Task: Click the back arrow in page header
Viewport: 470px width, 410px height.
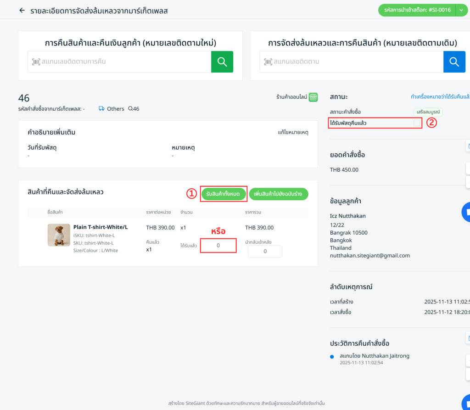Action: click(22, 11)
